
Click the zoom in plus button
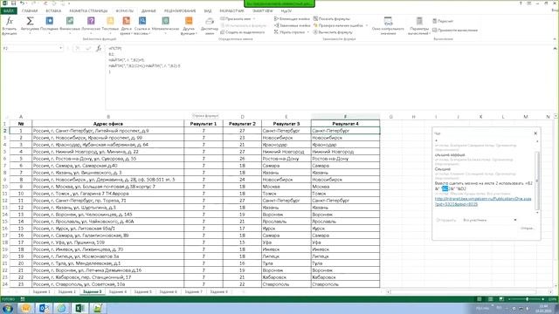543,299
